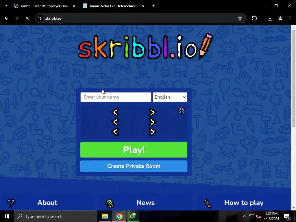
Task: Click the News heading
Action: coord(146,203)
